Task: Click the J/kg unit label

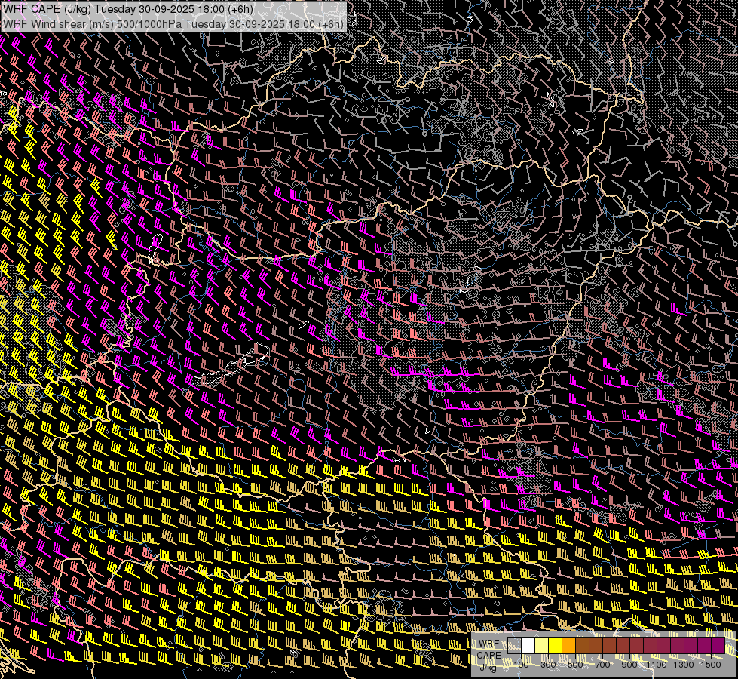Action: [488, 667]
